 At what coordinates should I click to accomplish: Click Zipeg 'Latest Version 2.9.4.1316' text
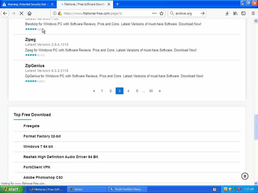point(47,44)
